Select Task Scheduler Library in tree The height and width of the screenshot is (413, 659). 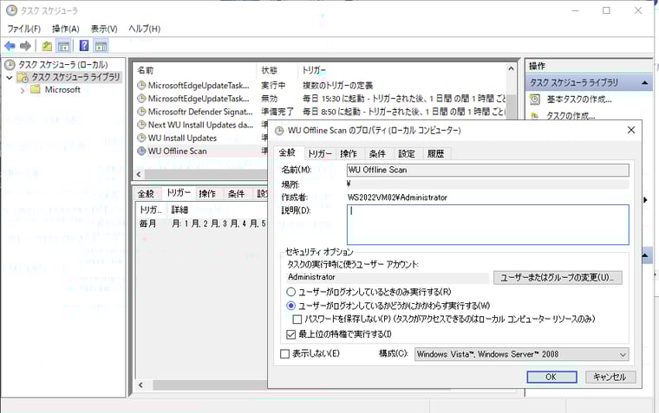tap(75, 77)
